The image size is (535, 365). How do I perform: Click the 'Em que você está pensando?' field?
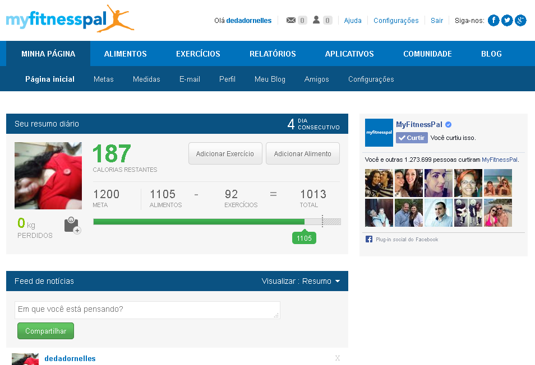click(147, 310)
